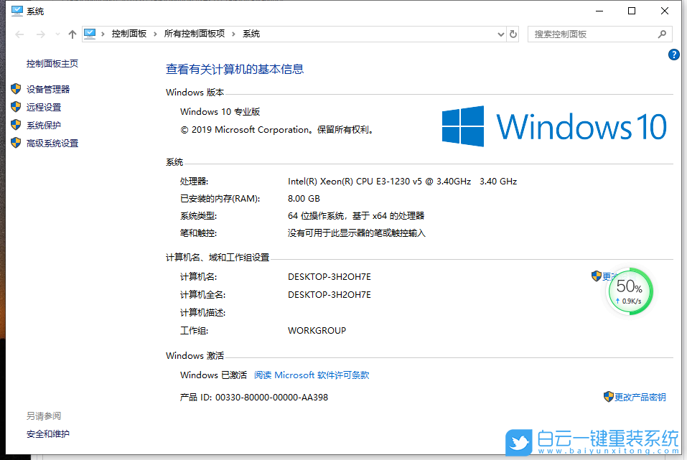The image size is (687, 460).
Task: Open help via the blue question mark icon
Action: [673, 54]
